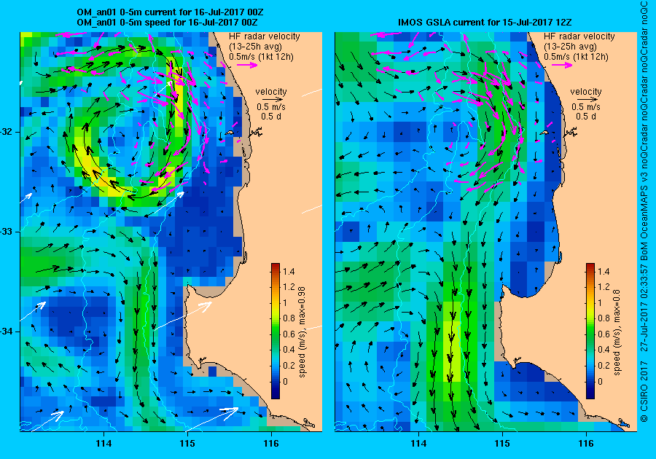Viewport: 656px width, 459px height.
Task: Click the 1.4 tick on left color bar
Action: [289, 271]
